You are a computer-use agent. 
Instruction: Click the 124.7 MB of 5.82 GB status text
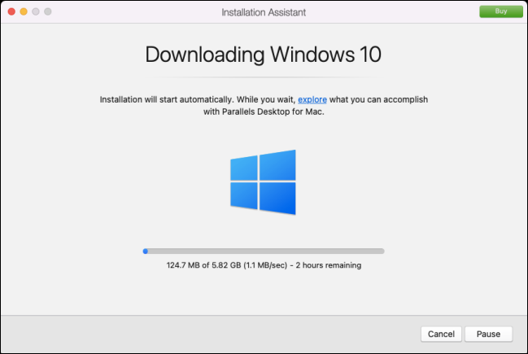pos(201,265)
